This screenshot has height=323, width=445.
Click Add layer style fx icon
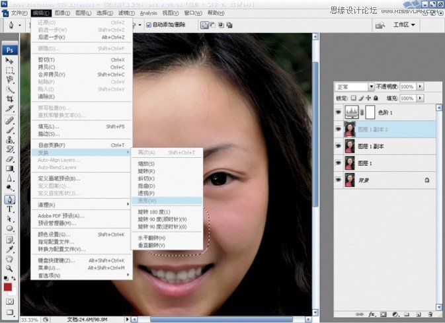point(372,314)
